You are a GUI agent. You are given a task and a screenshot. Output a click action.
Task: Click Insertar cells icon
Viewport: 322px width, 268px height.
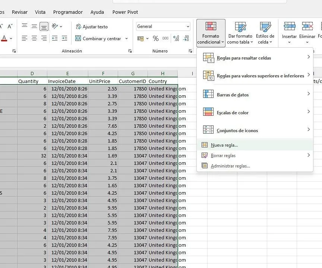289,26
